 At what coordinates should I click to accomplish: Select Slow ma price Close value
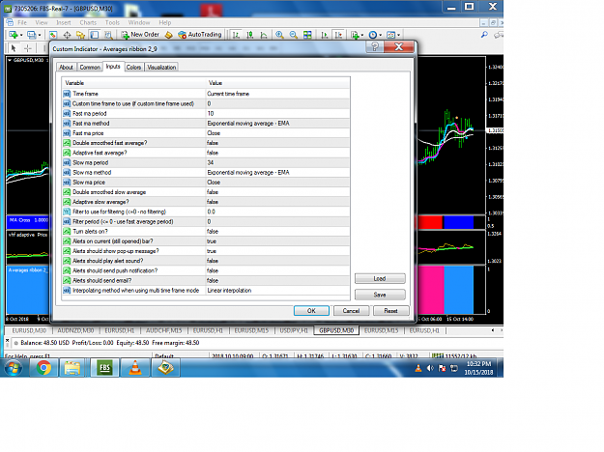[277, 183]
